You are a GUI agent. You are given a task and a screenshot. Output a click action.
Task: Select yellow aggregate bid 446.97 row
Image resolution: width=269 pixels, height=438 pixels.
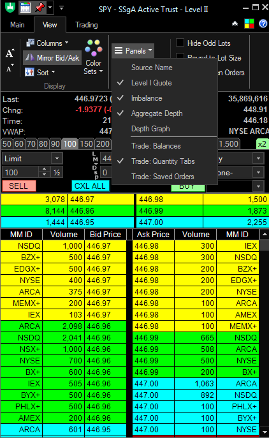point(68,200)
